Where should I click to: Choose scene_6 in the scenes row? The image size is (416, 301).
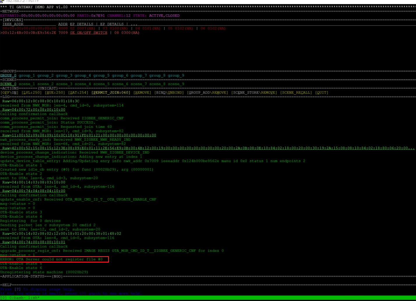(x=120, y=84)
